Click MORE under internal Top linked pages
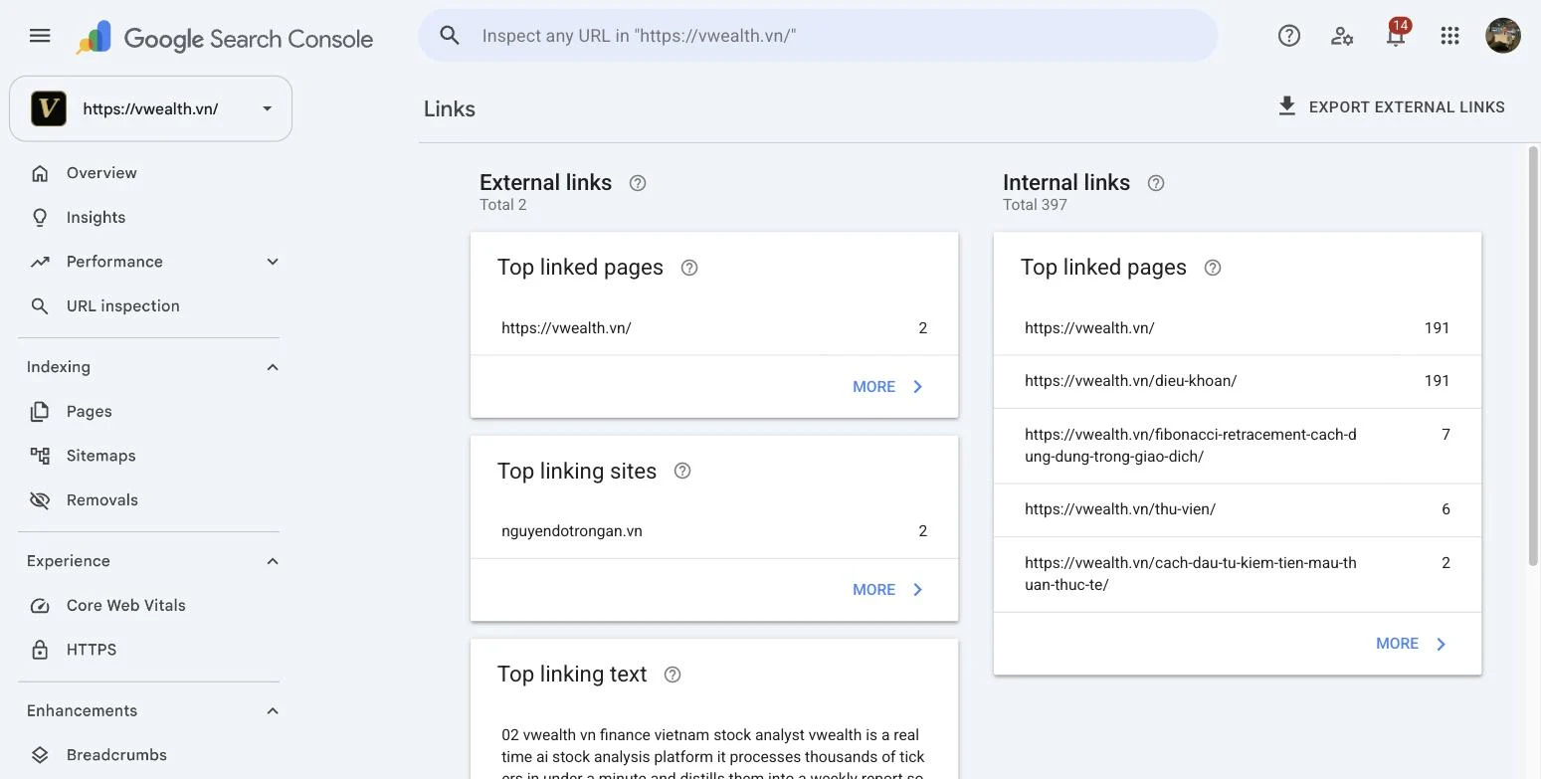The width and height of the screenshot is (1541, 779). 1412,644
